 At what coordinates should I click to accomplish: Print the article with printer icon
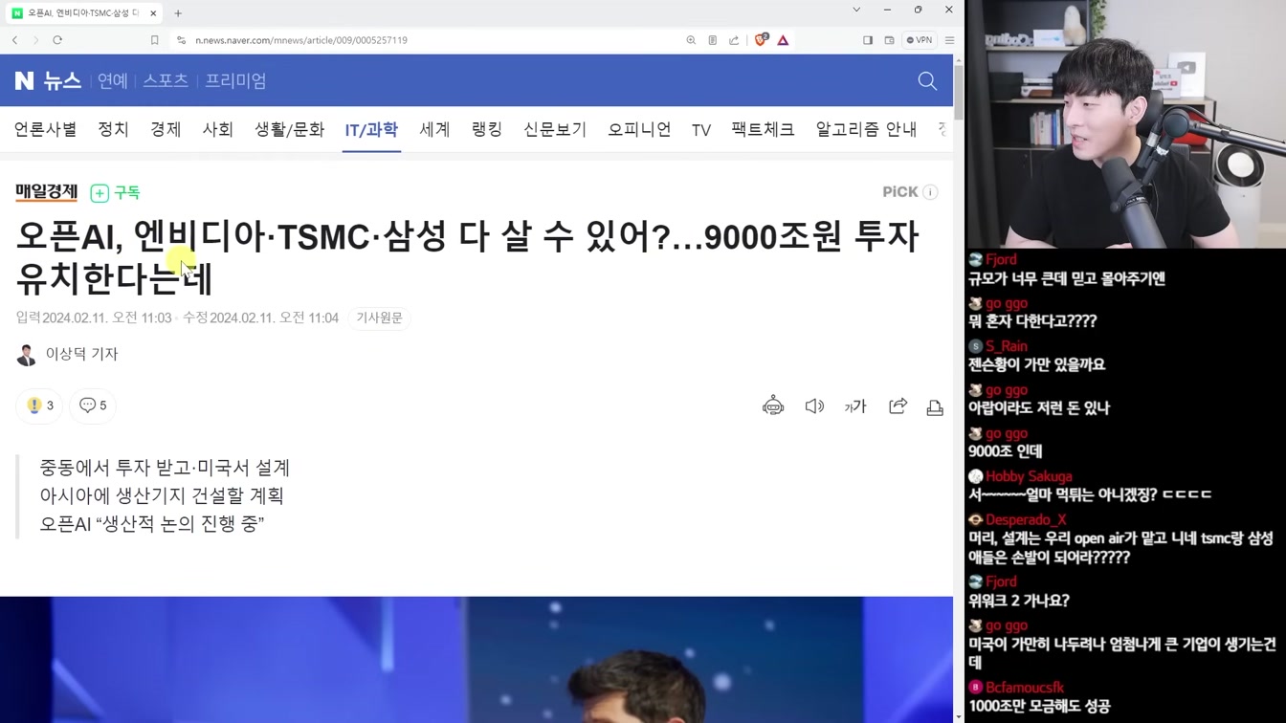(x=935, y=407)
